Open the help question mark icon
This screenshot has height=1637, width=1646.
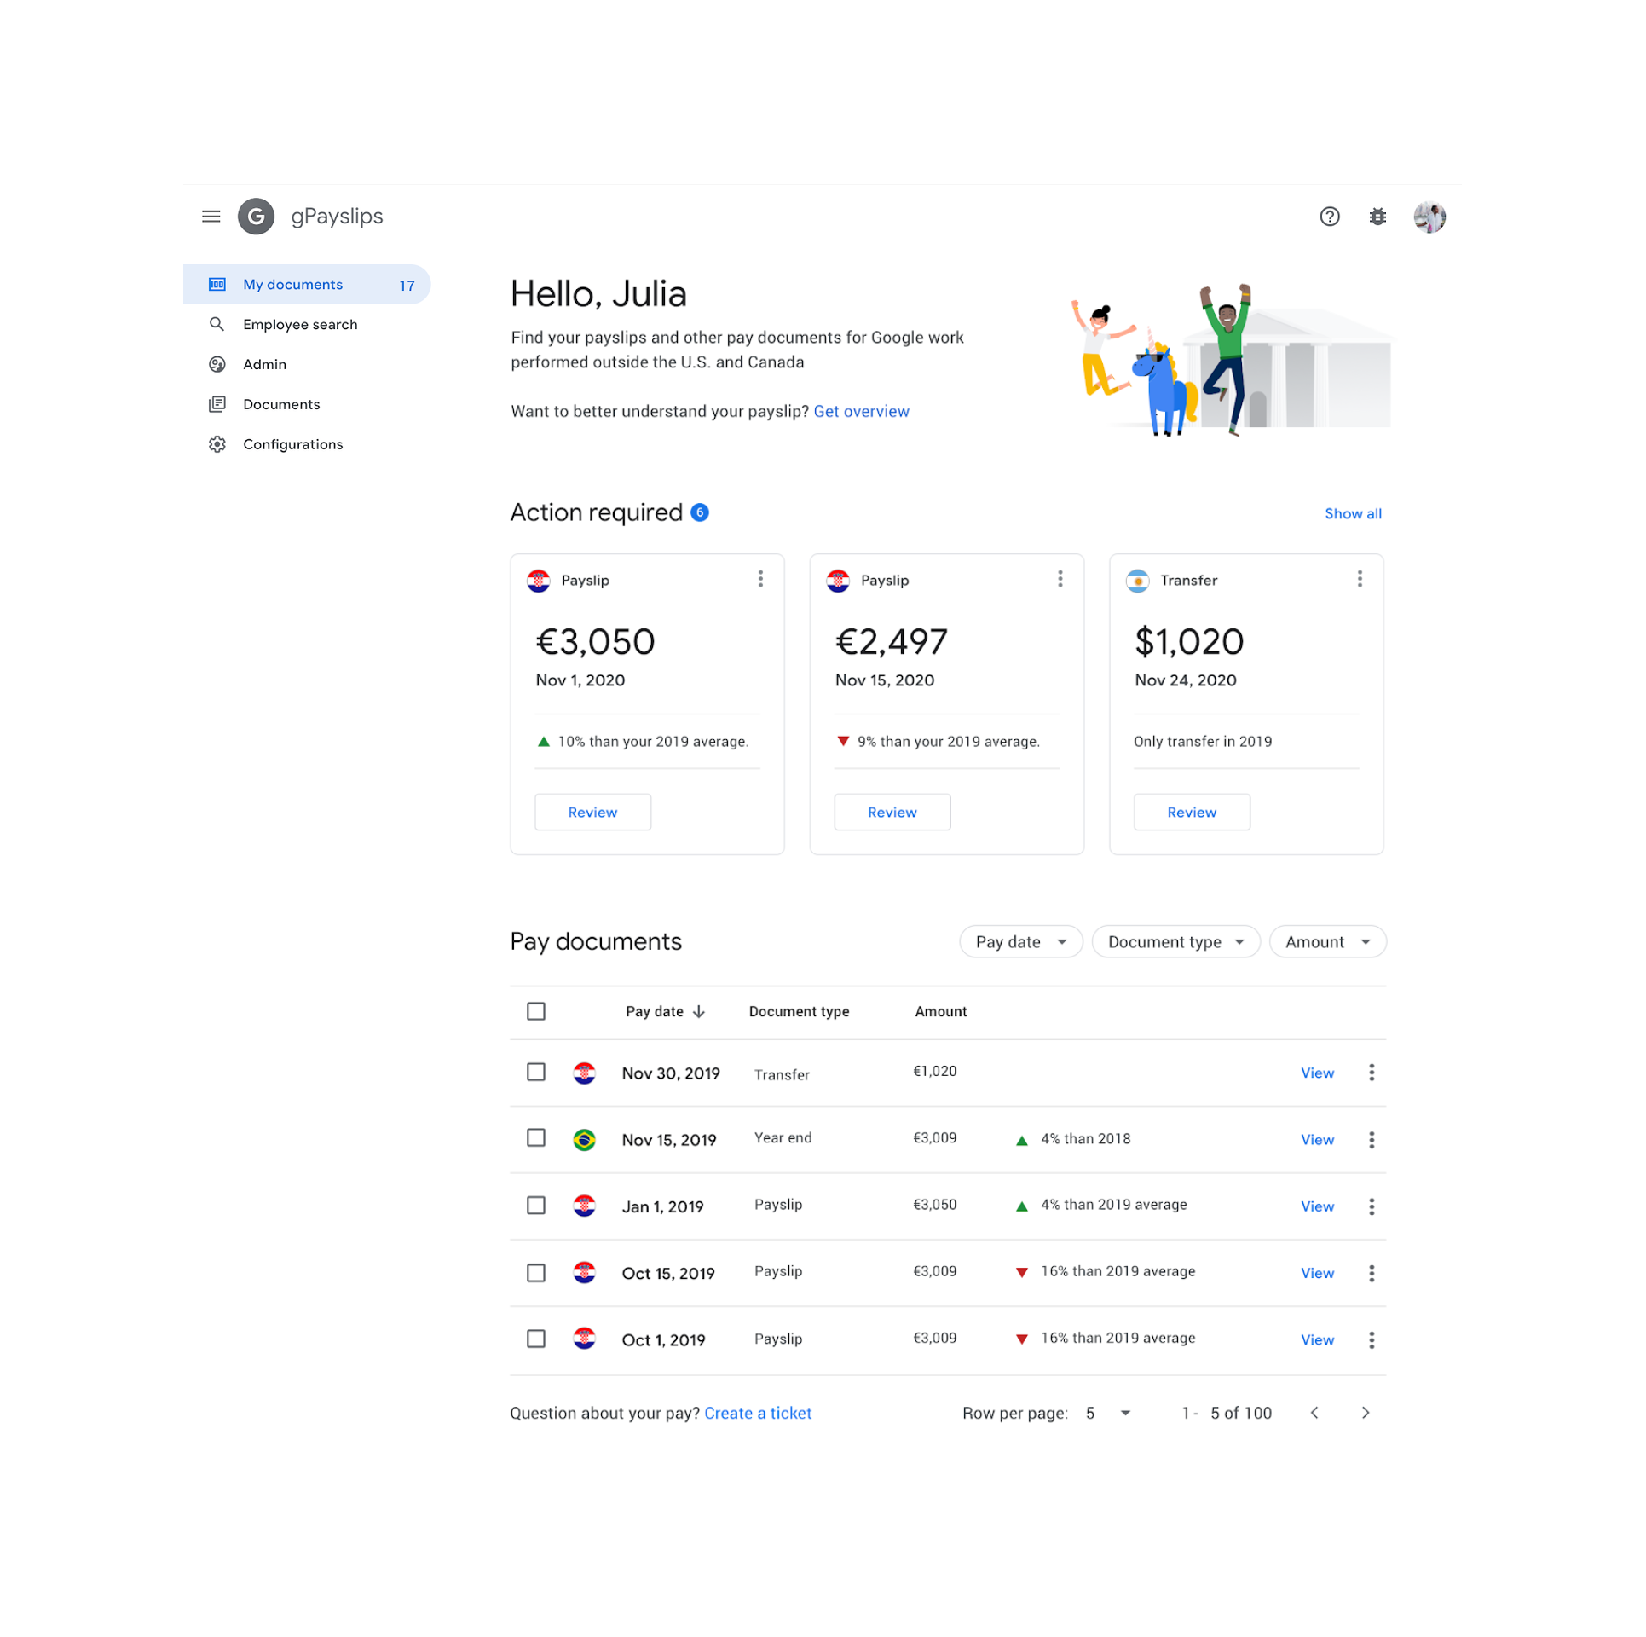click(x=1329, y=217)
